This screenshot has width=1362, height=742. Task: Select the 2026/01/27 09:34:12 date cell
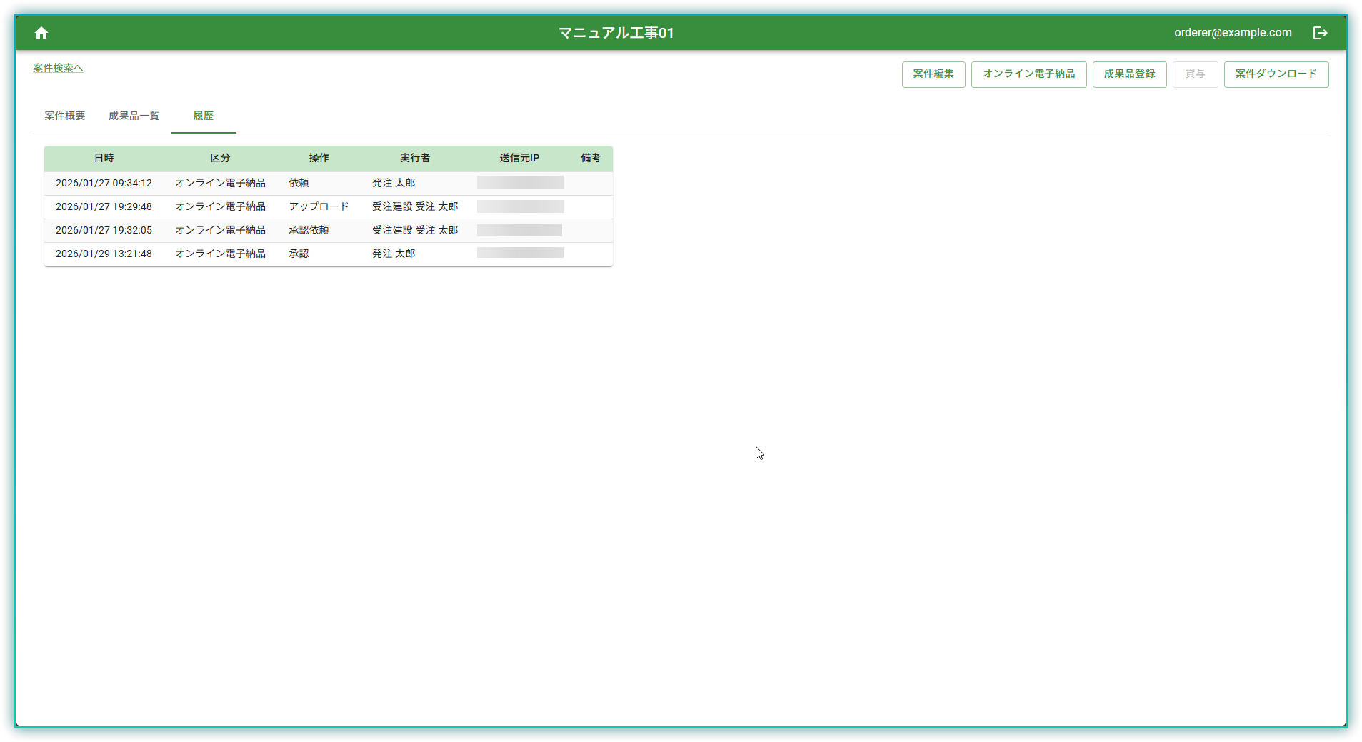click(104, 183)
